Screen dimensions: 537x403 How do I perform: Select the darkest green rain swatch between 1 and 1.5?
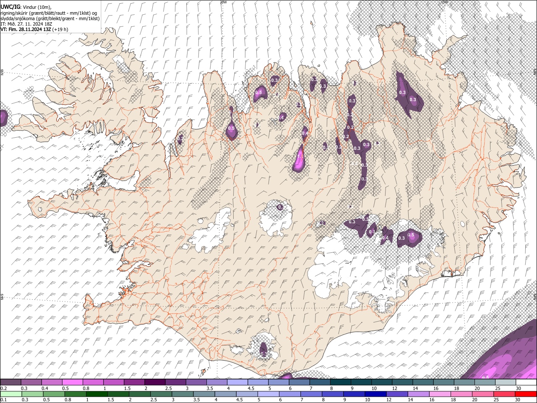97,394
